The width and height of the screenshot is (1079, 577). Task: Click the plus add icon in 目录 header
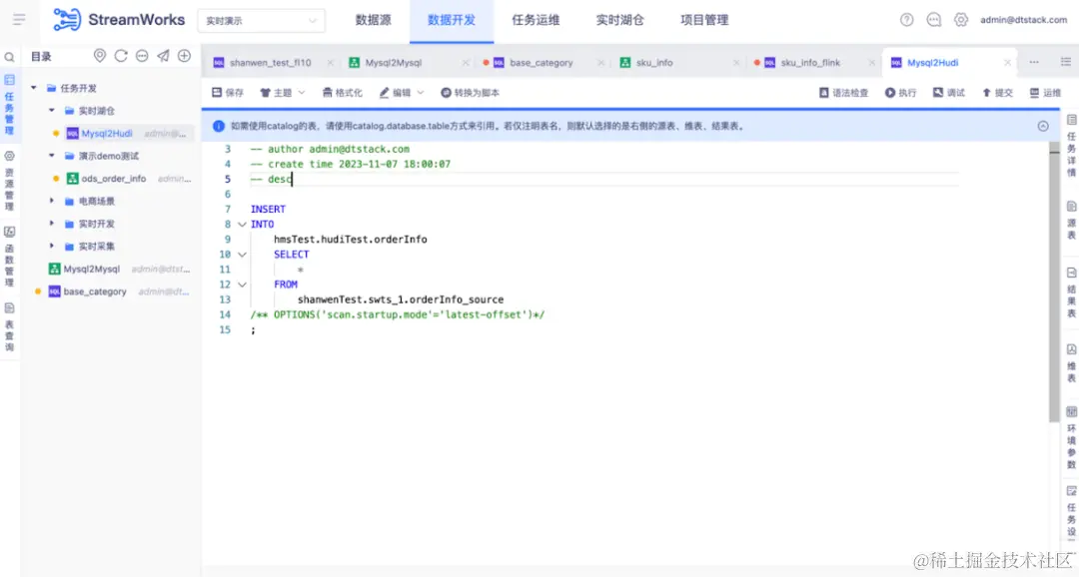point(184,56)
